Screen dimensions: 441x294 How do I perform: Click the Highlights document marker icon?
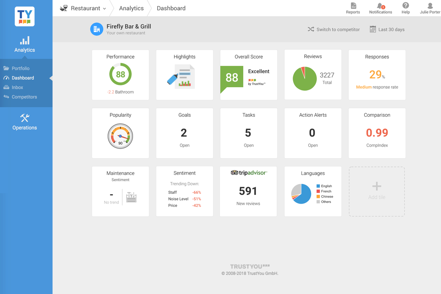tap(181, 77)
